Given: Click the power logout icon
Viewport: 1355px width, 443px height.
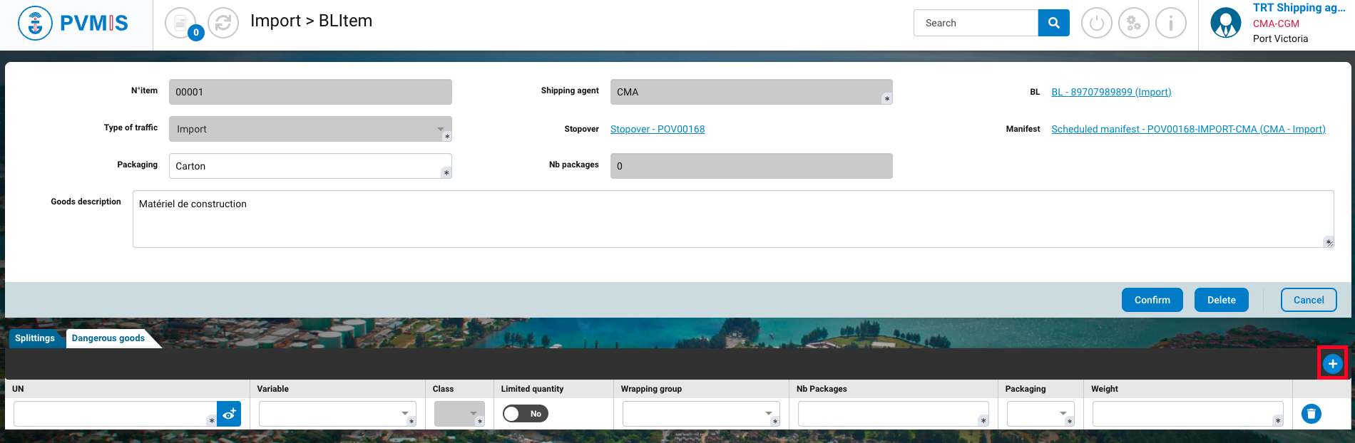Looking at the screenshot, I should (1097, 24).
